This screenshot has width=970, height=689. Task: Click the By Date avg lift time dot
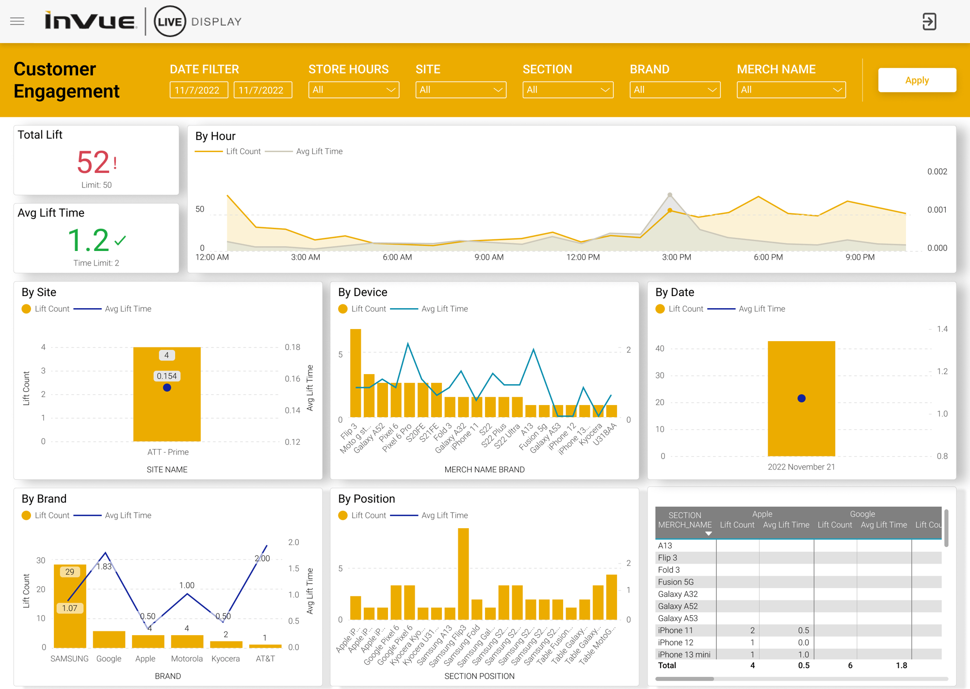801,398
